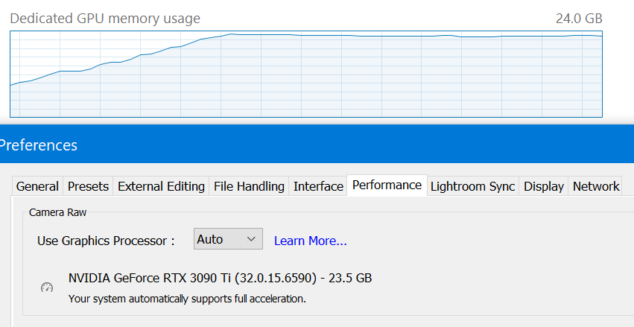The height and width of the screenshot is (327, 634).
Task: Click the 24.0 GB memory total
Action: pos(579,19)
